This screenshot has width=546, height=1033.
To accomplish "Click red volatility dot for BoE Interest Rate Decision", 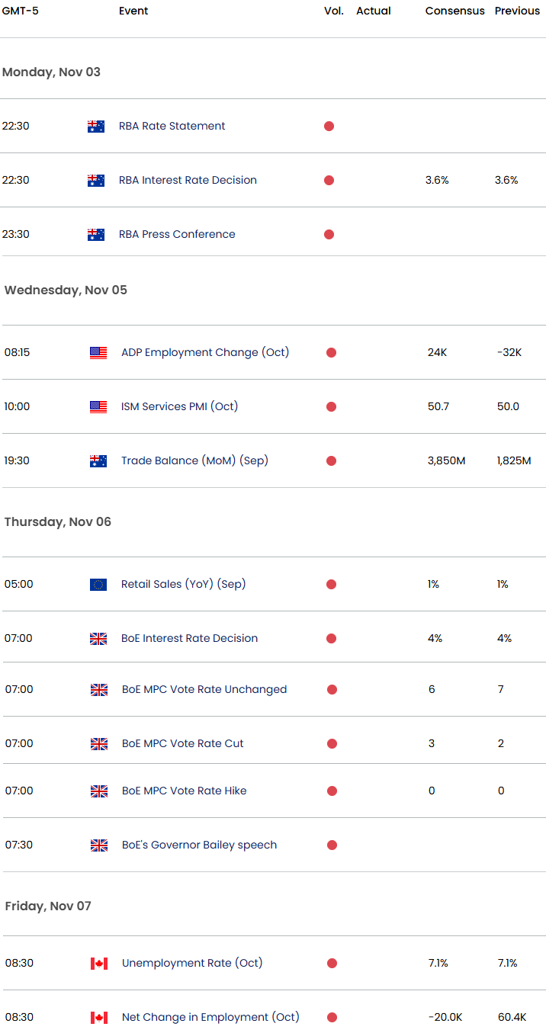I will (331, 639).
